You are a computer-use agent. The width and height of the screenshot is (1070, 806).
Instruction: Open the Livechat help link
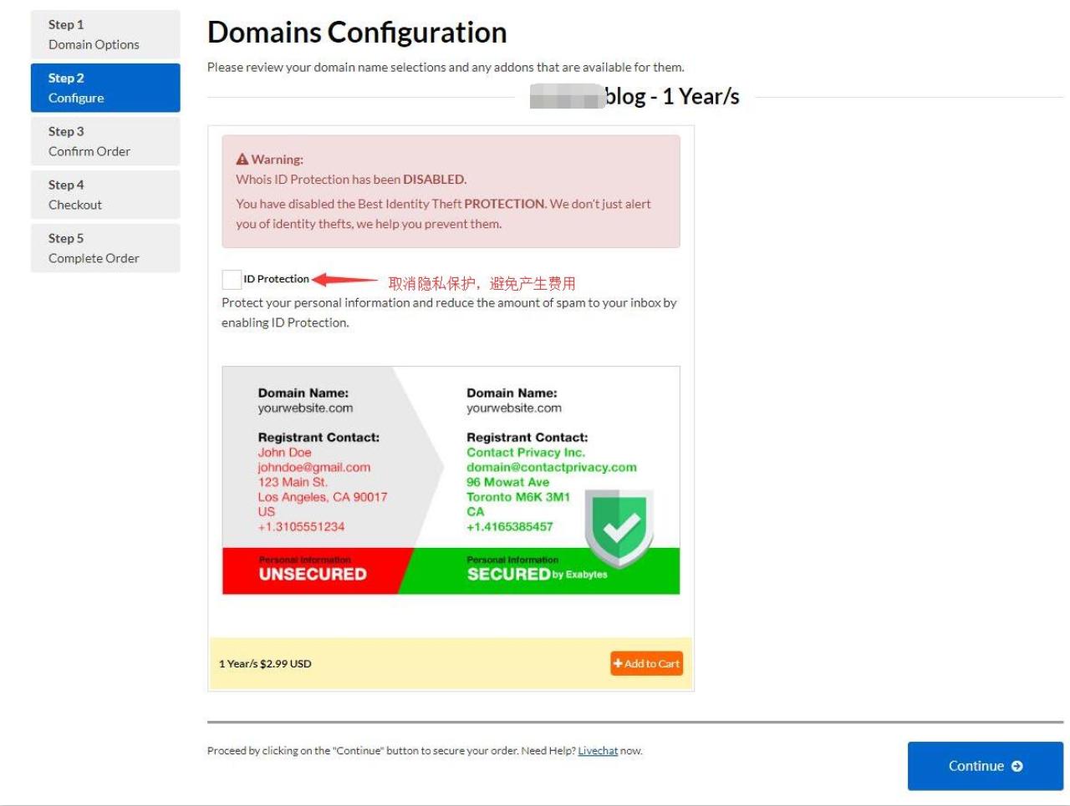[598, 751]
